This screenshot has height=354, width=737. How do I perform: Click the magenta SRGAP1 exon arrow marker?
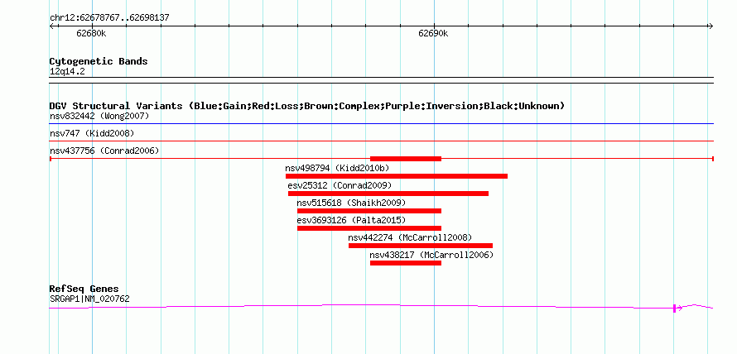tap(677, 308)
